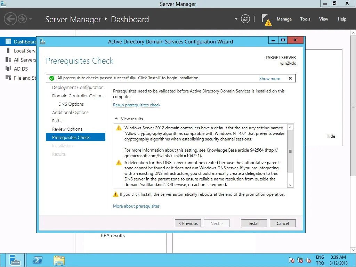Select Dashboard in the left sidebar

coord(18,42)
